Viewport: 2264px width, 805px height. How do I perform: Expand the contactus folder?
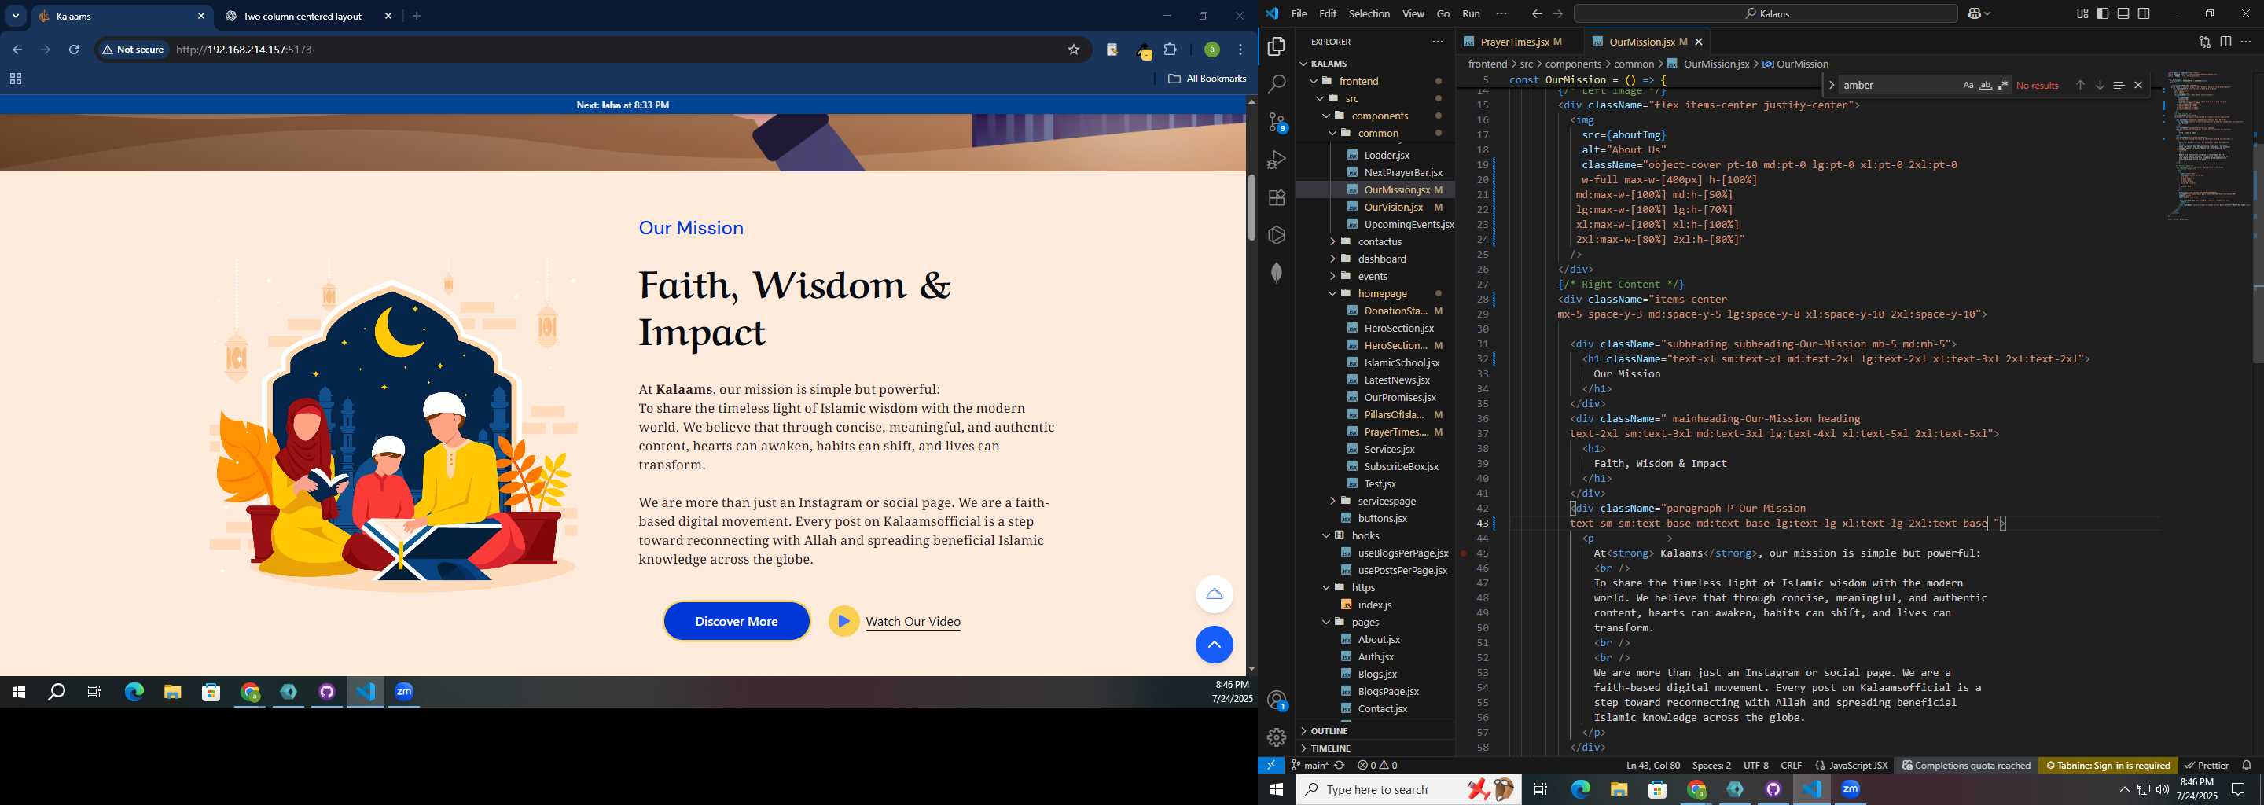click(x=1332, y=241)
